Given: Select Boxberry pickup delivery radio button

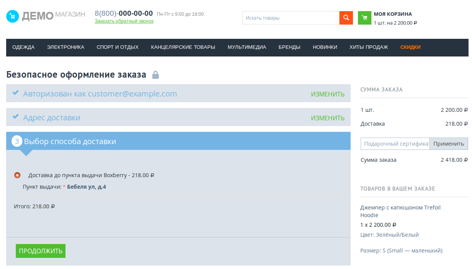Looking at the screenshot, I should [17, 175].
